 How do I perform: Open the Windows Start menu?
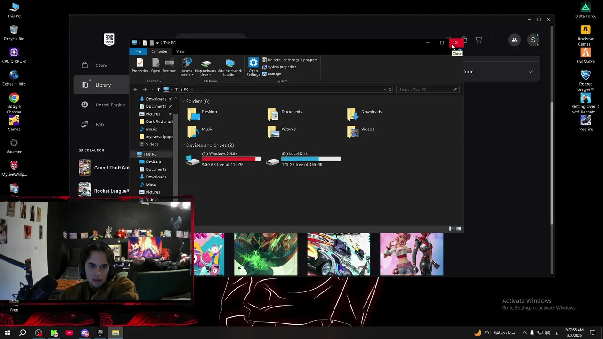8,333
